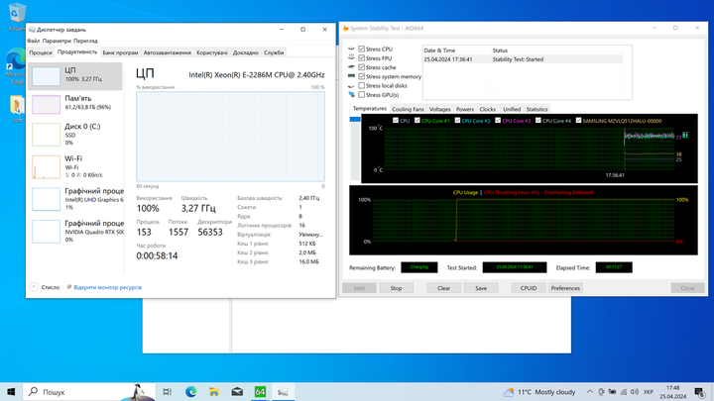Switch to the Автозавантаження tab
The image size is (714, 401).
pos(168,52)
